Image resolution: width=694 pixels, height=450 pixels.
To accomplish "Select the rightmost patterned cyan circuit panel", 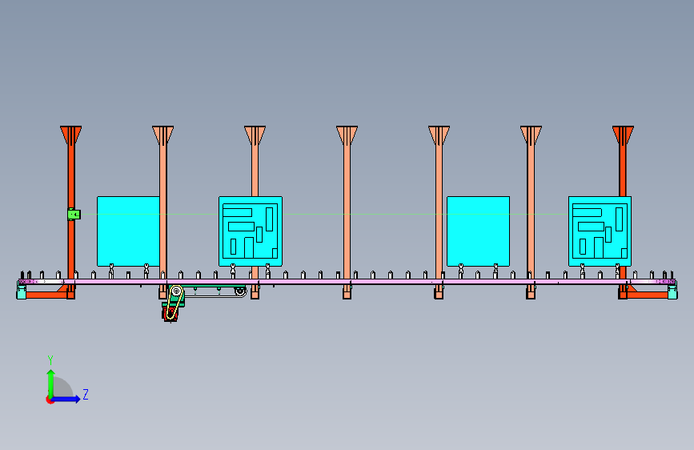I will point(600,231).
